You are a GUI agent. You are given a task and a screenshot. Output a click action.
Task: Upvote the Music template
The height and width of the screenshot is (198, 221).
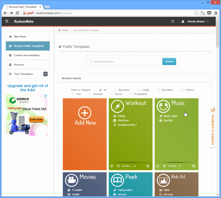158,166
